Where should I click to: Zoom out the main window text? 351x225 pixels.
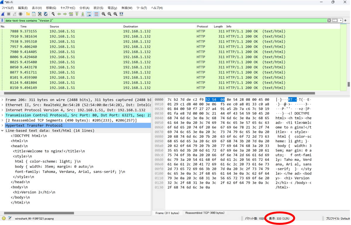pos(109,14)
